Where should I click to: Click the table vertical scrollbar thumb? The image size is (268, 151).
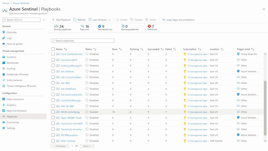tap(265, 108)
